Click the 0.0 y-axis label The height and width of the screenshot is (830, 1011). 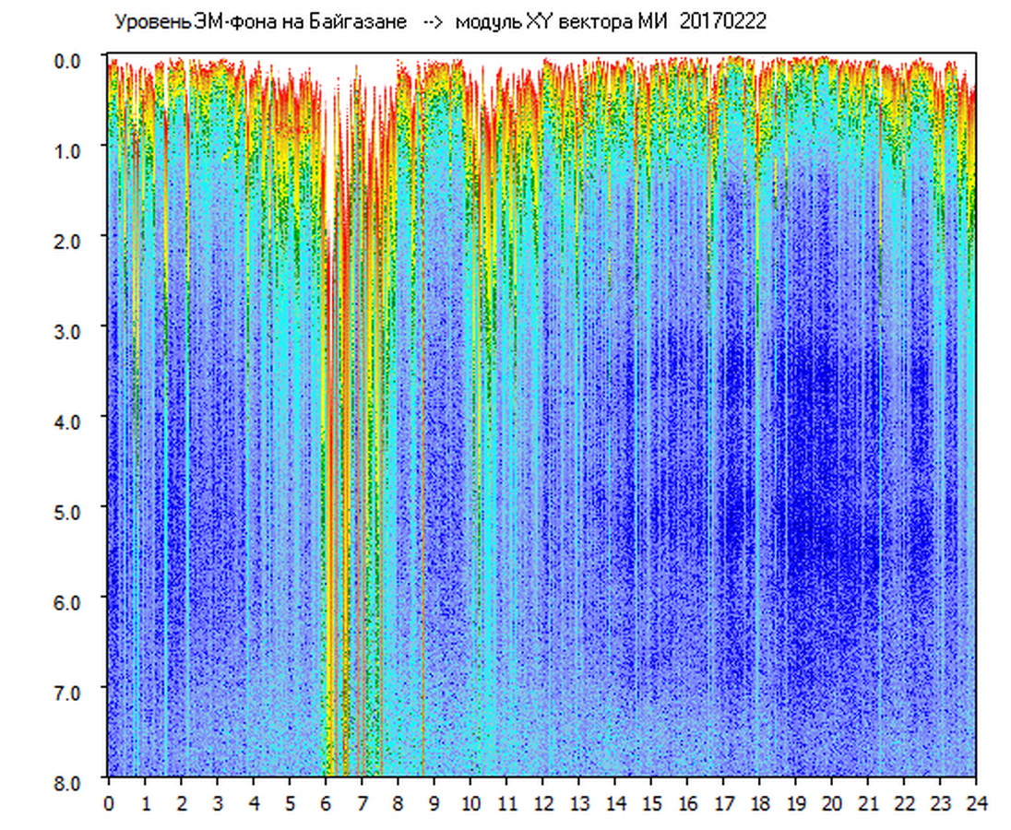click(x=69, y=60)
